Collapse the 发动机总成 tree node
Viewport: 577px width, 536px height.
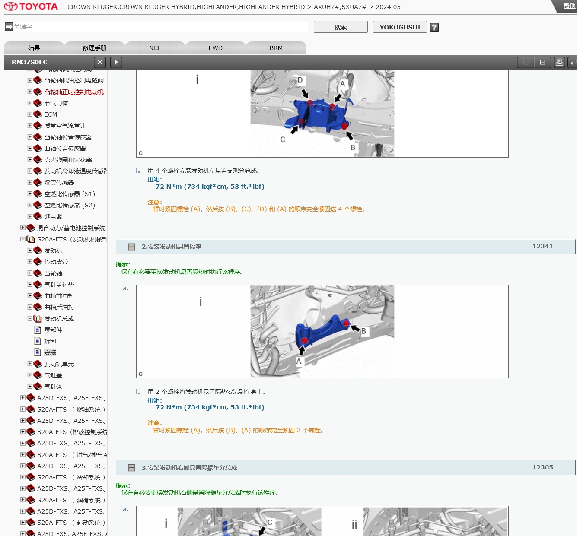tap(30, 318)
